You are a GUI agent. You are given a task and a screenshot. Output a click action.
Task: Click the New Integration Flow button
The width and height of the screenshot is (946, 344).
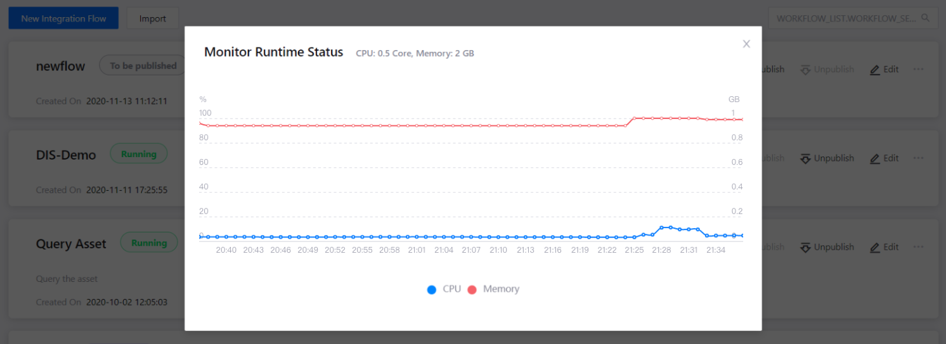(63, 18)
